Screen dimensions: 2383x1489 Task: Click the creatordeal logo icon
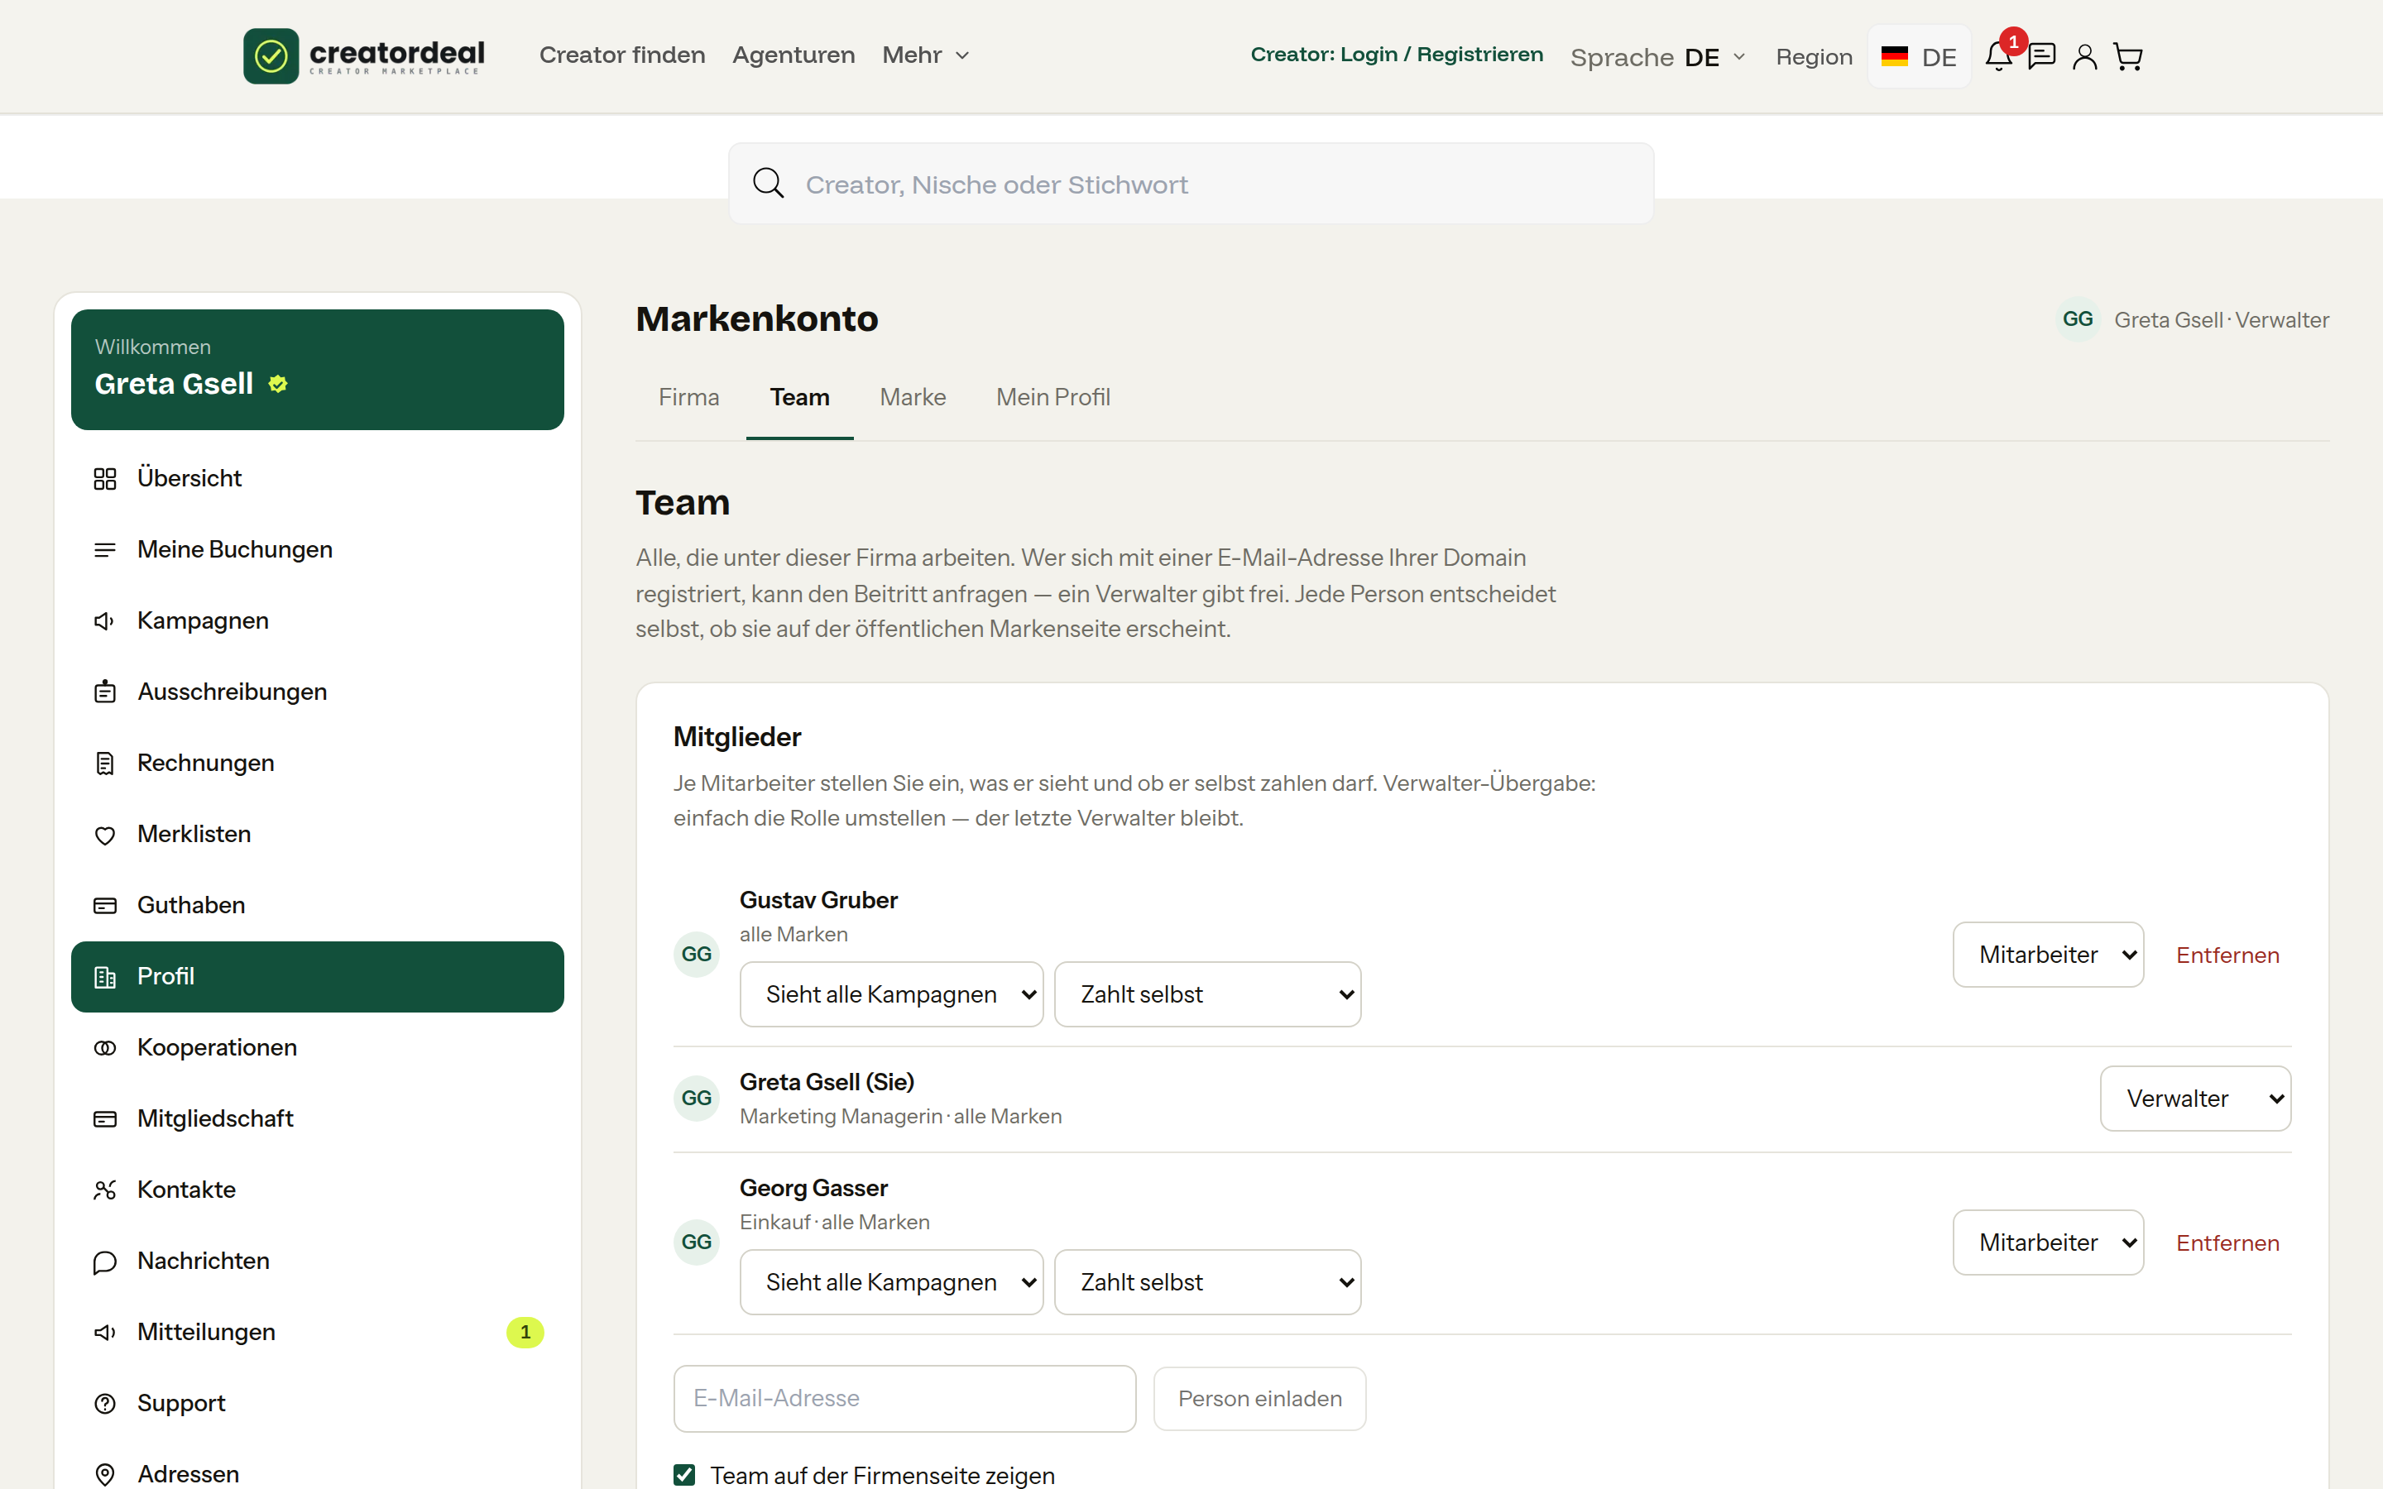coord(271,56)
